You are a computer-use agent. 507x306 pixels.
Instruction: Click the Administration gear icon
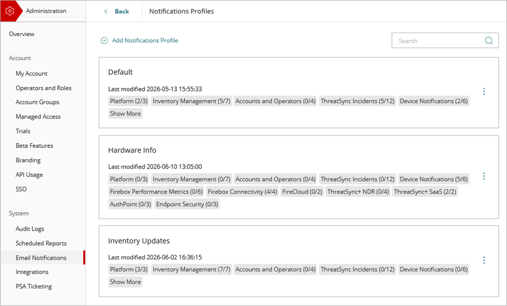point(9,11)
